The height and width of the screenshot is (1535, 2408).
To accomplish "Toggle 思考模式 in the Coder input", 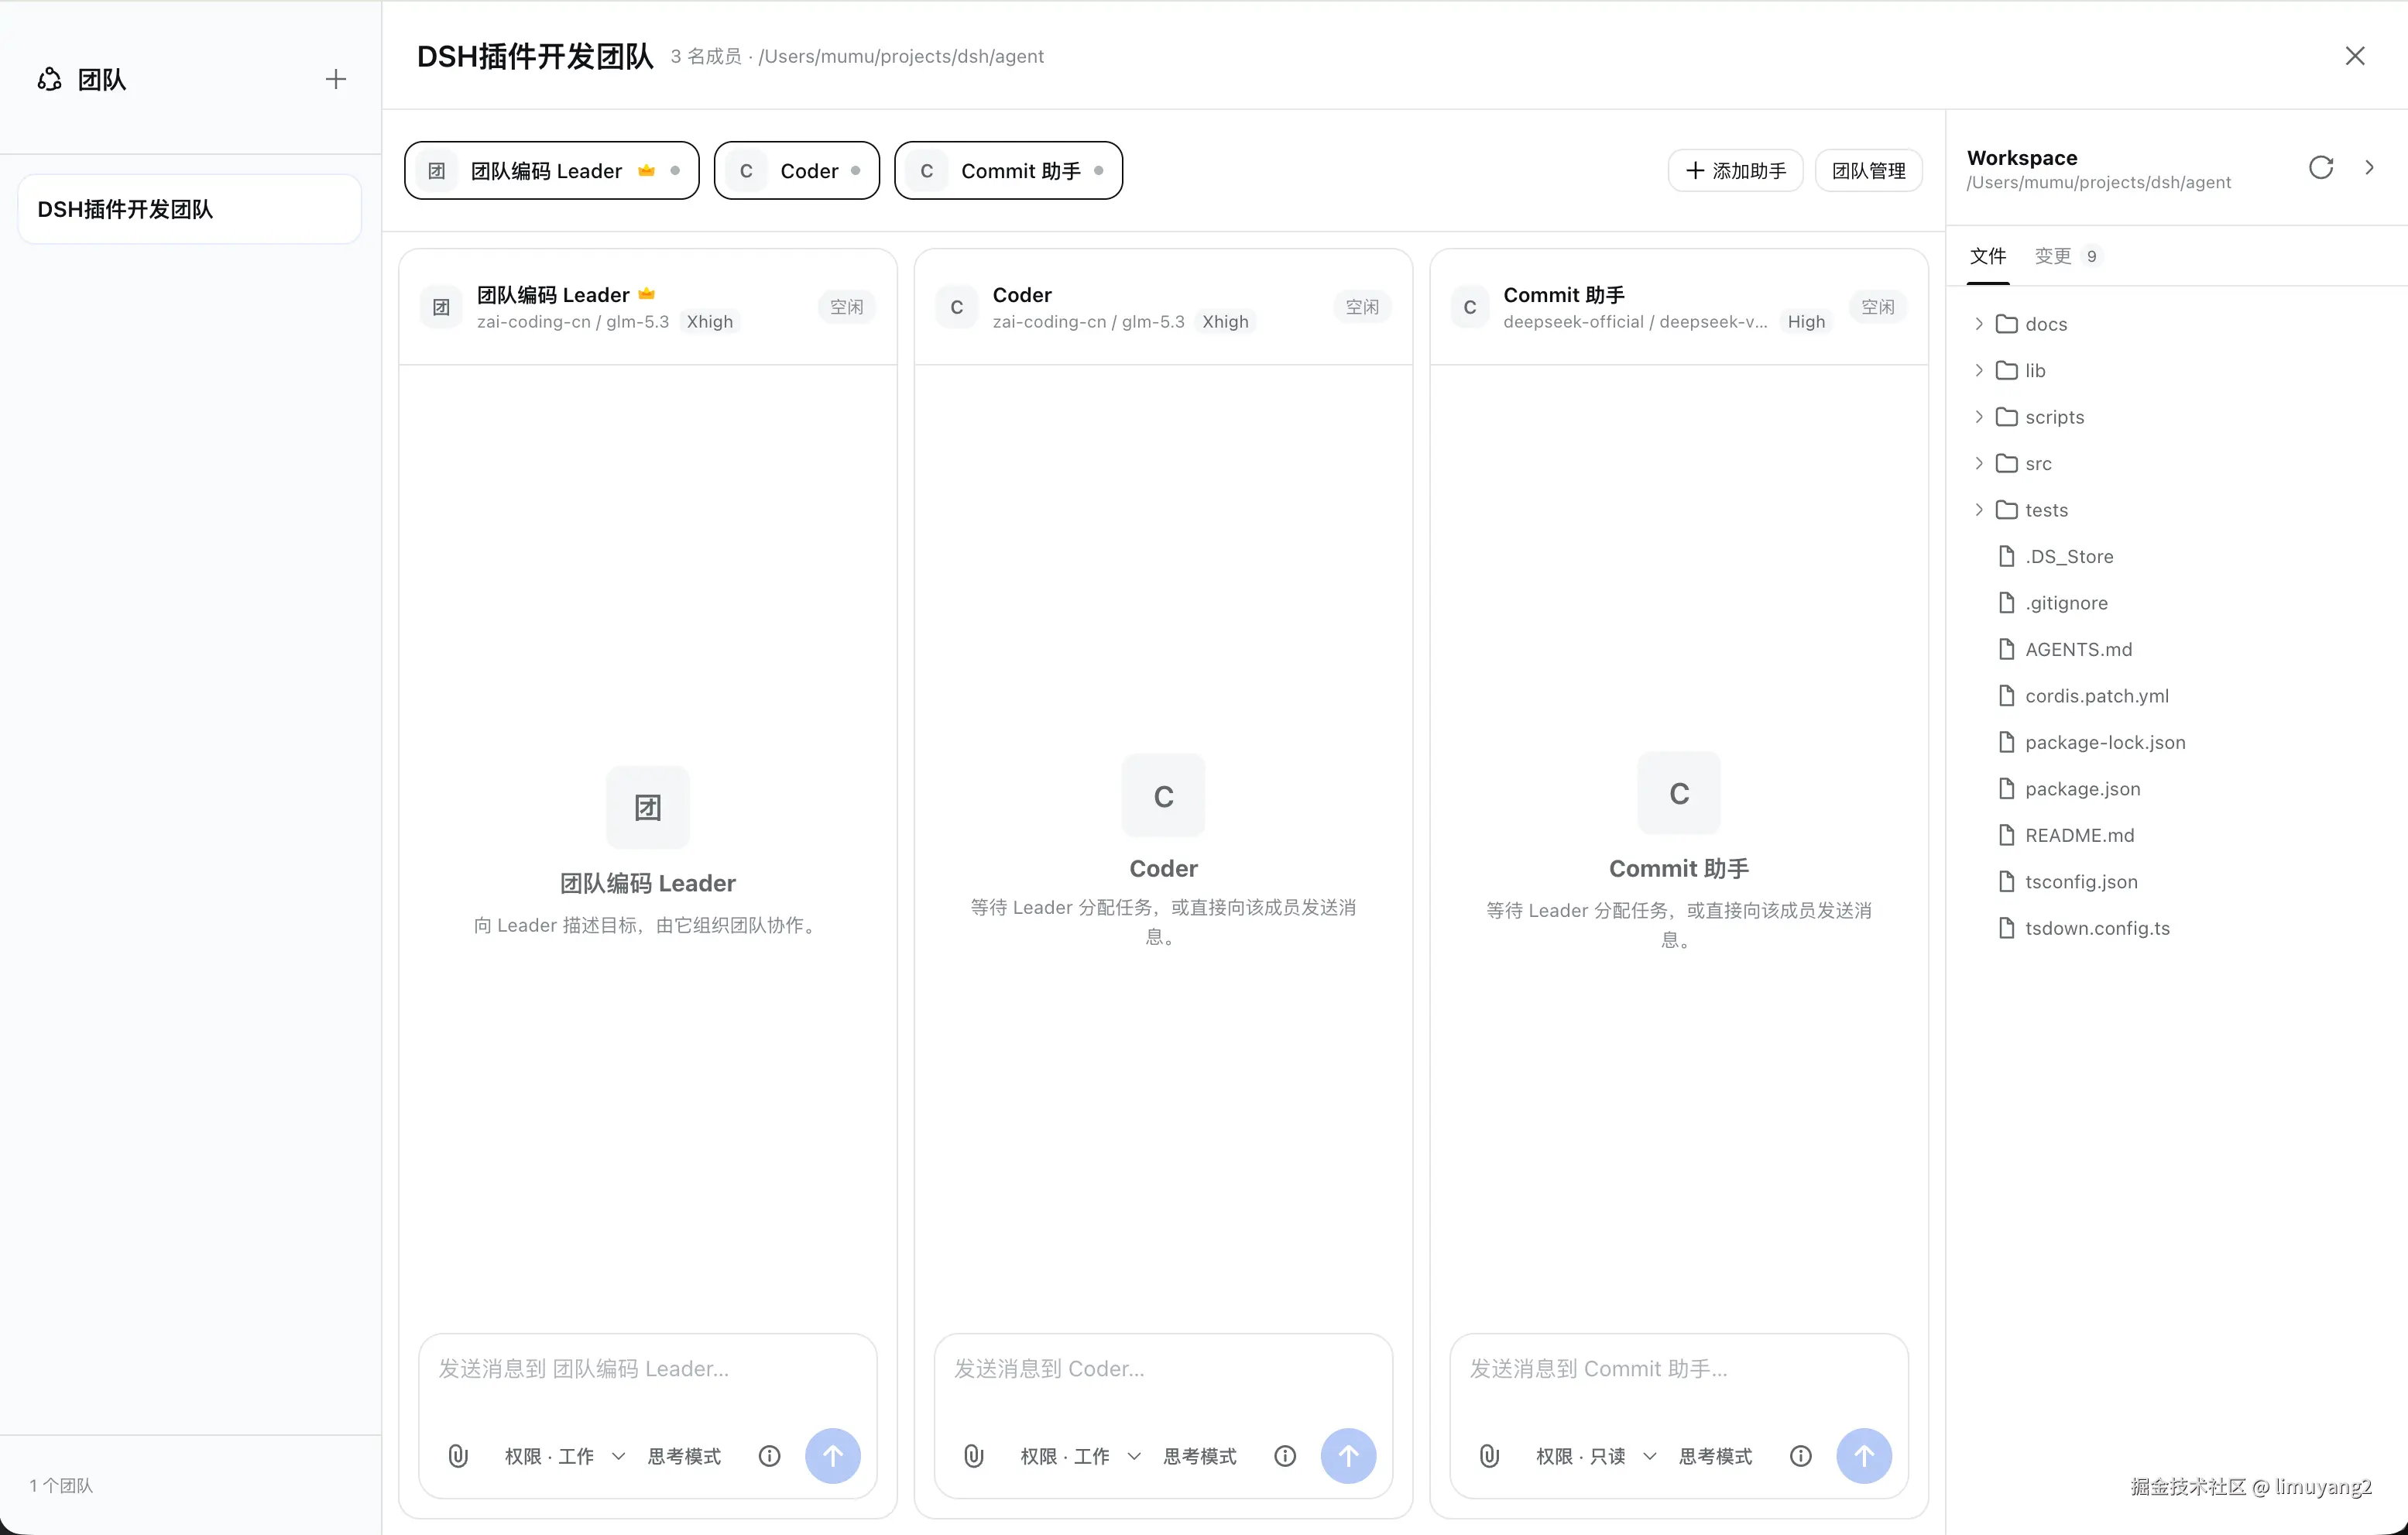I will (x=1200, y=1456).
